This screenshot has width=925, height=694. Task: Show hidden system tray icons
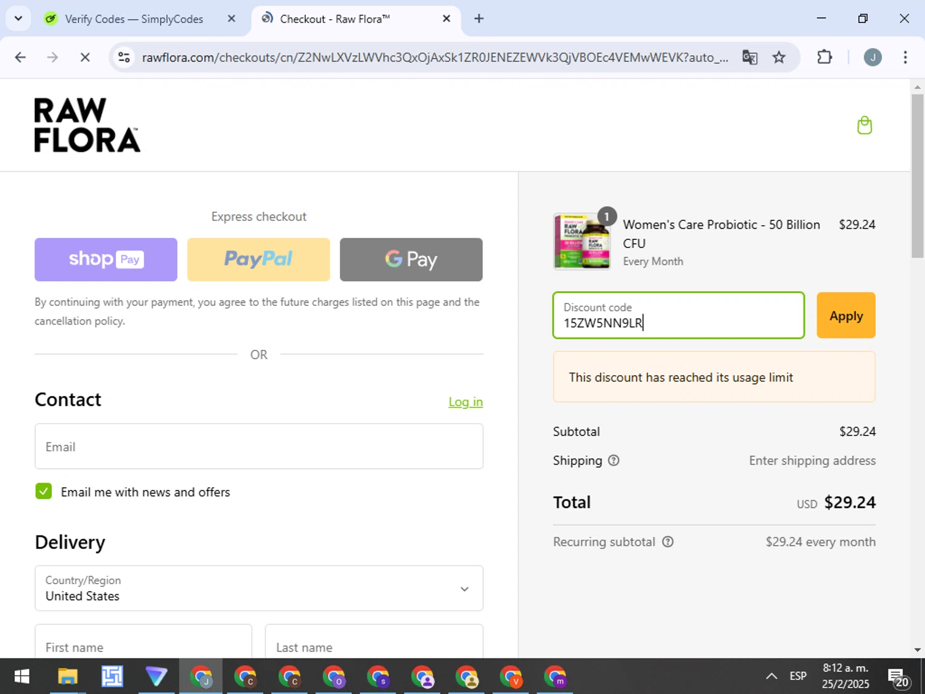(771, 676)
